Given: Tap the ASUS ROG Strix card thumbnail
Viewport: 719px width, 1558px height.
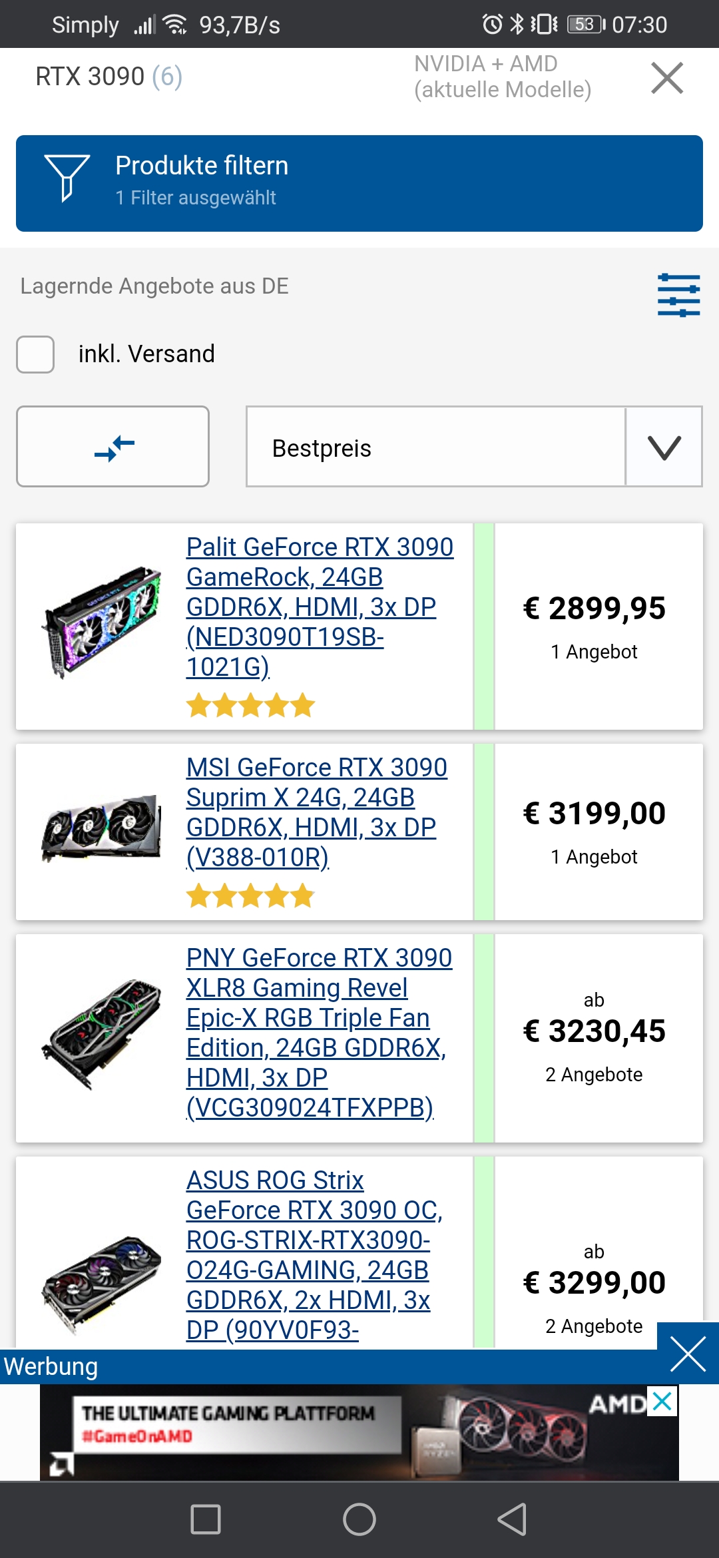Looking at the screenshot, I should point(101,1285).
